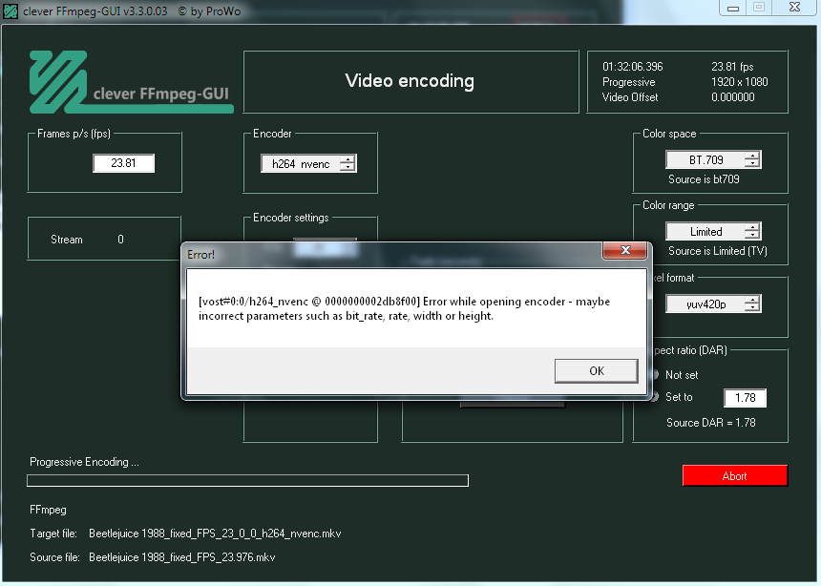This screenshot has height=586, width=821.
Task: Click the 'Progressive Encoding ...' status text
Action: pos(84,462)
